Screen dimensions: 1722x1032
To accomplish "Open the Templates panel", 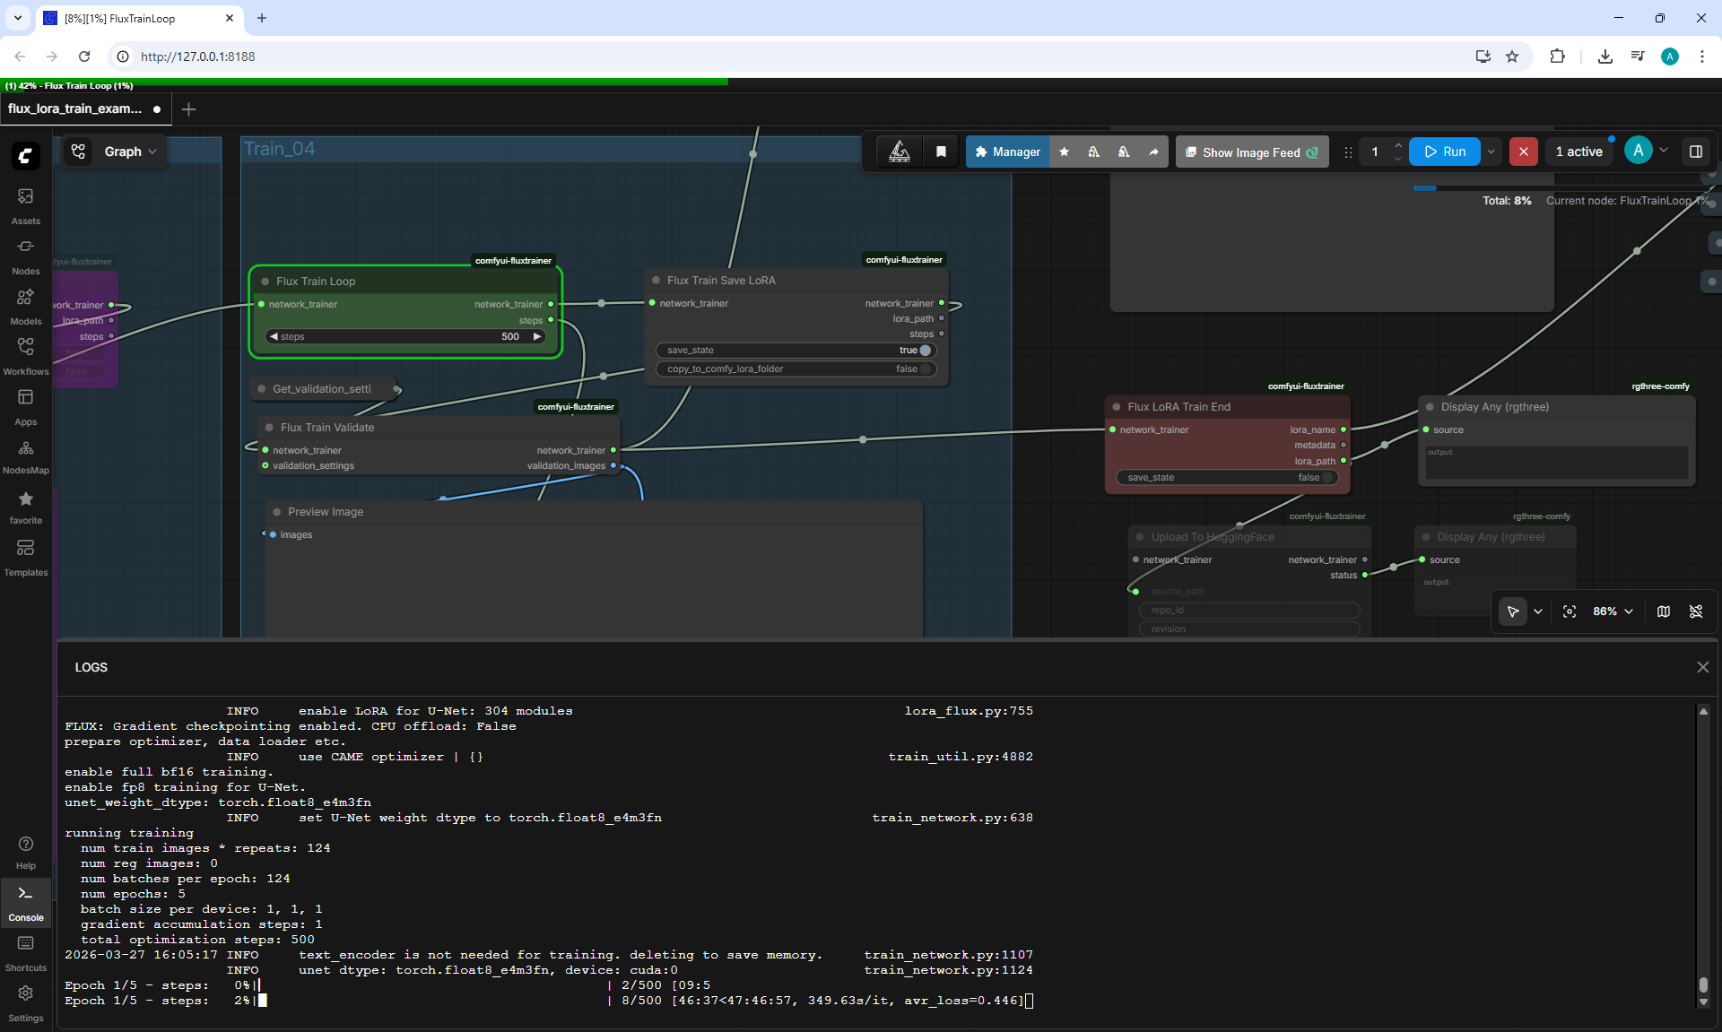I will [25, 557].
